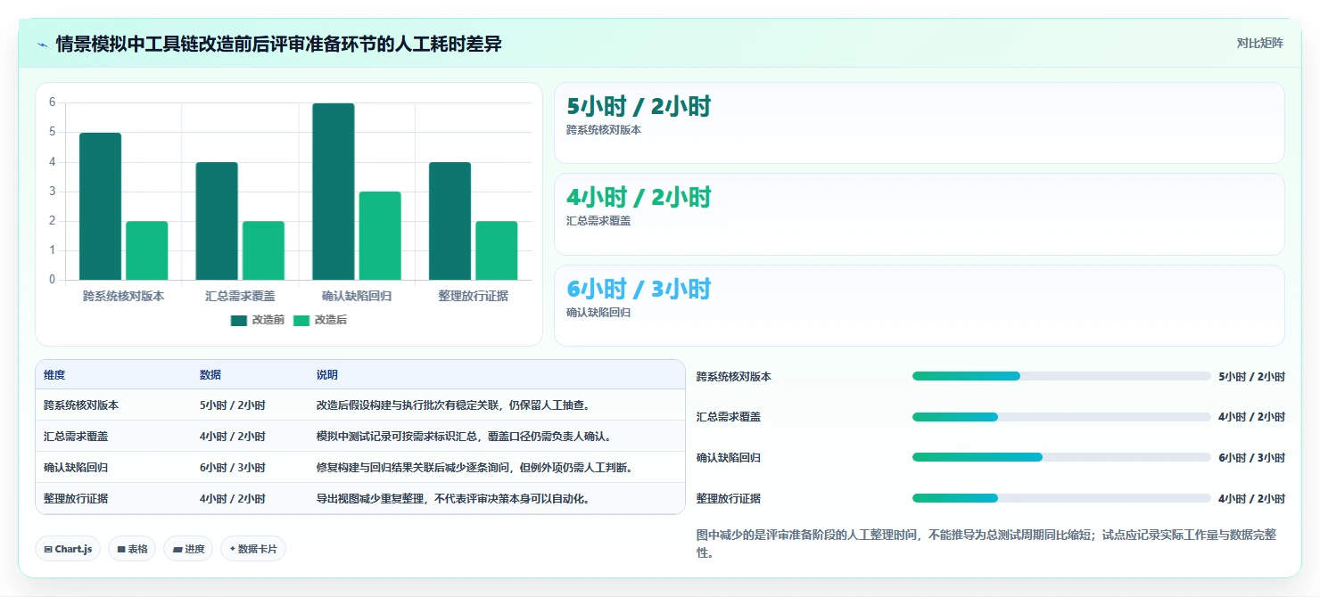This screenshot has width=1320, height=597.
Task: Click the Chart.js chip
Action: 68,549
